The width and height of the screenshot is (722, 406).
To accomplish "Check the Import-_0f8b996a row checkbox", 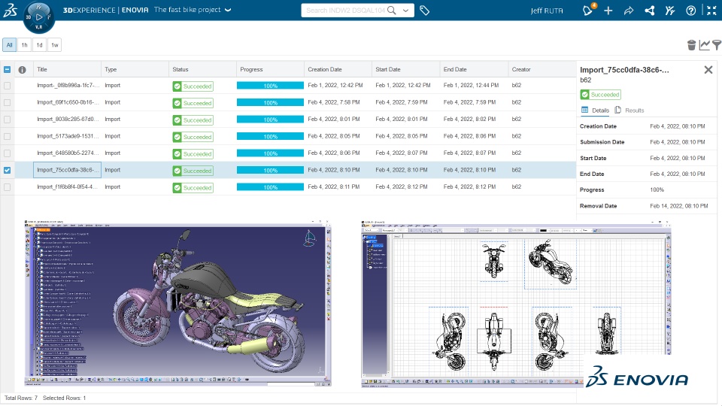I will [7, 86].
